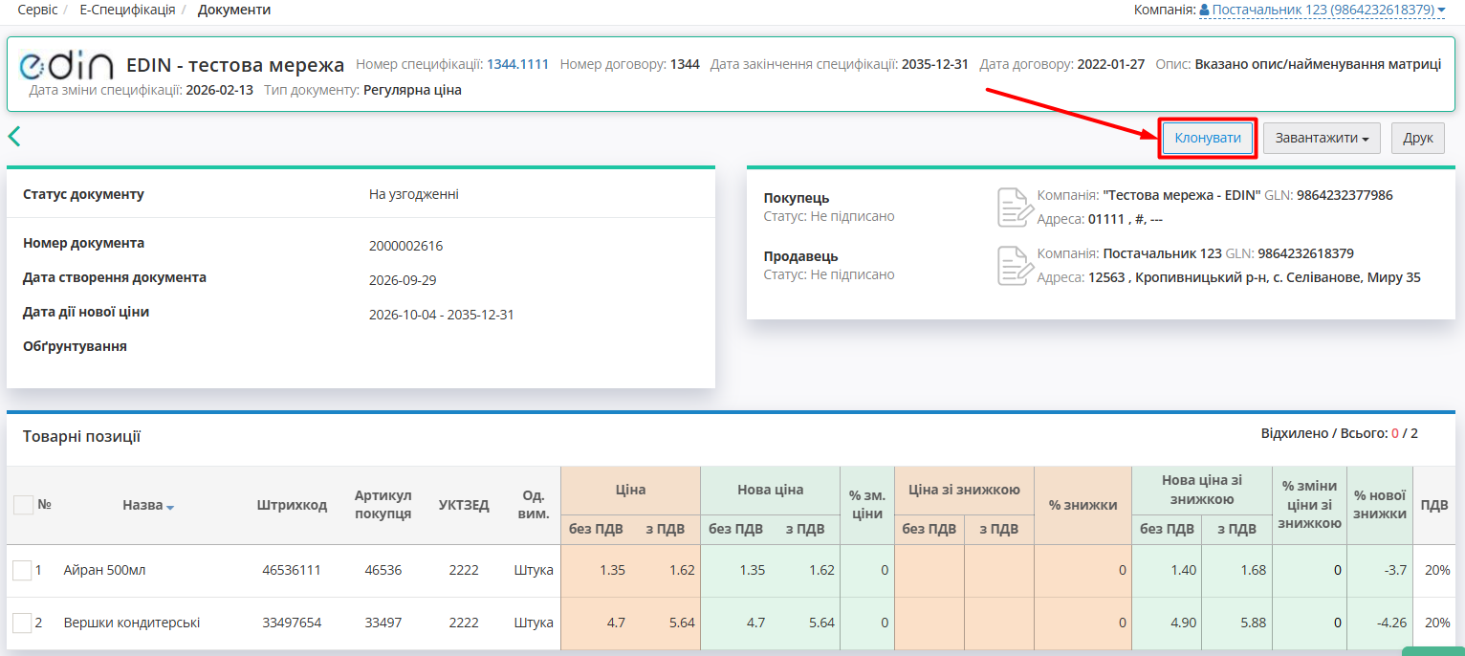Click the creation date 2026-09-29

pos(405,280)
